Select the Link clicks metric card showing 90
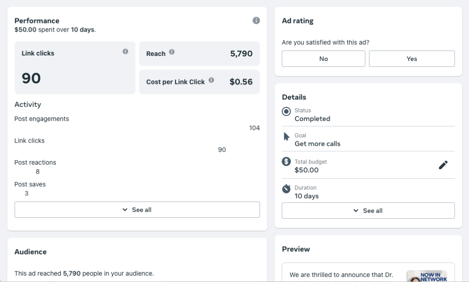469x282 pixels. [x=75, y=68]
